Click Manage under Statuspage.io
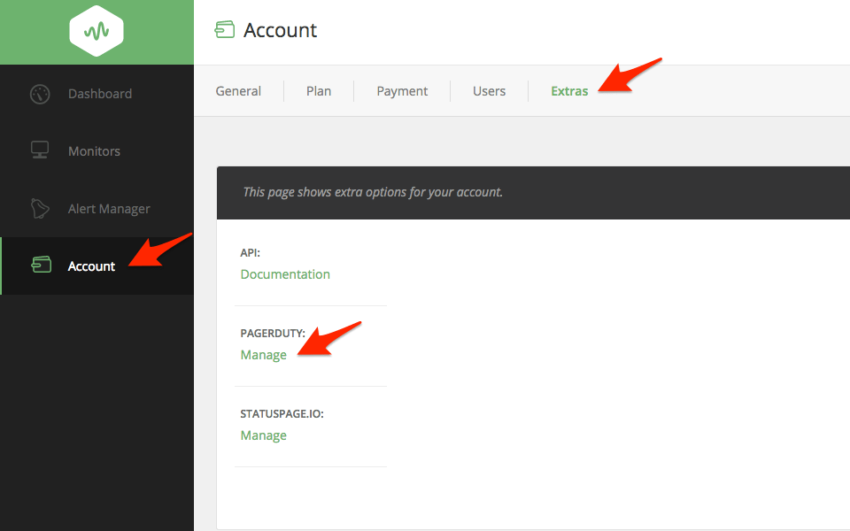Image resolution: width=850 pixels, height=531 pixels. [x=264, y=435]
